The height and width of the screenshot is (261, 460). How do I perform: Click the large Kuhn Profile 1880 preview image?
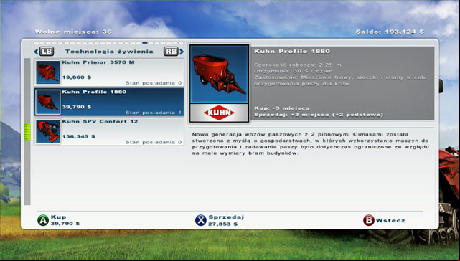219,74
